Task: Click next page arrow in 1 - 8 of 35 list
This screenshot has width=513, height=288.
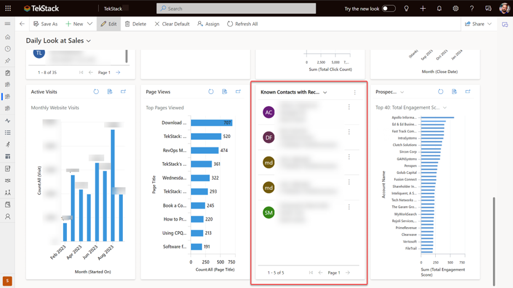Action: pyautogui.click(x=118, y=72)
